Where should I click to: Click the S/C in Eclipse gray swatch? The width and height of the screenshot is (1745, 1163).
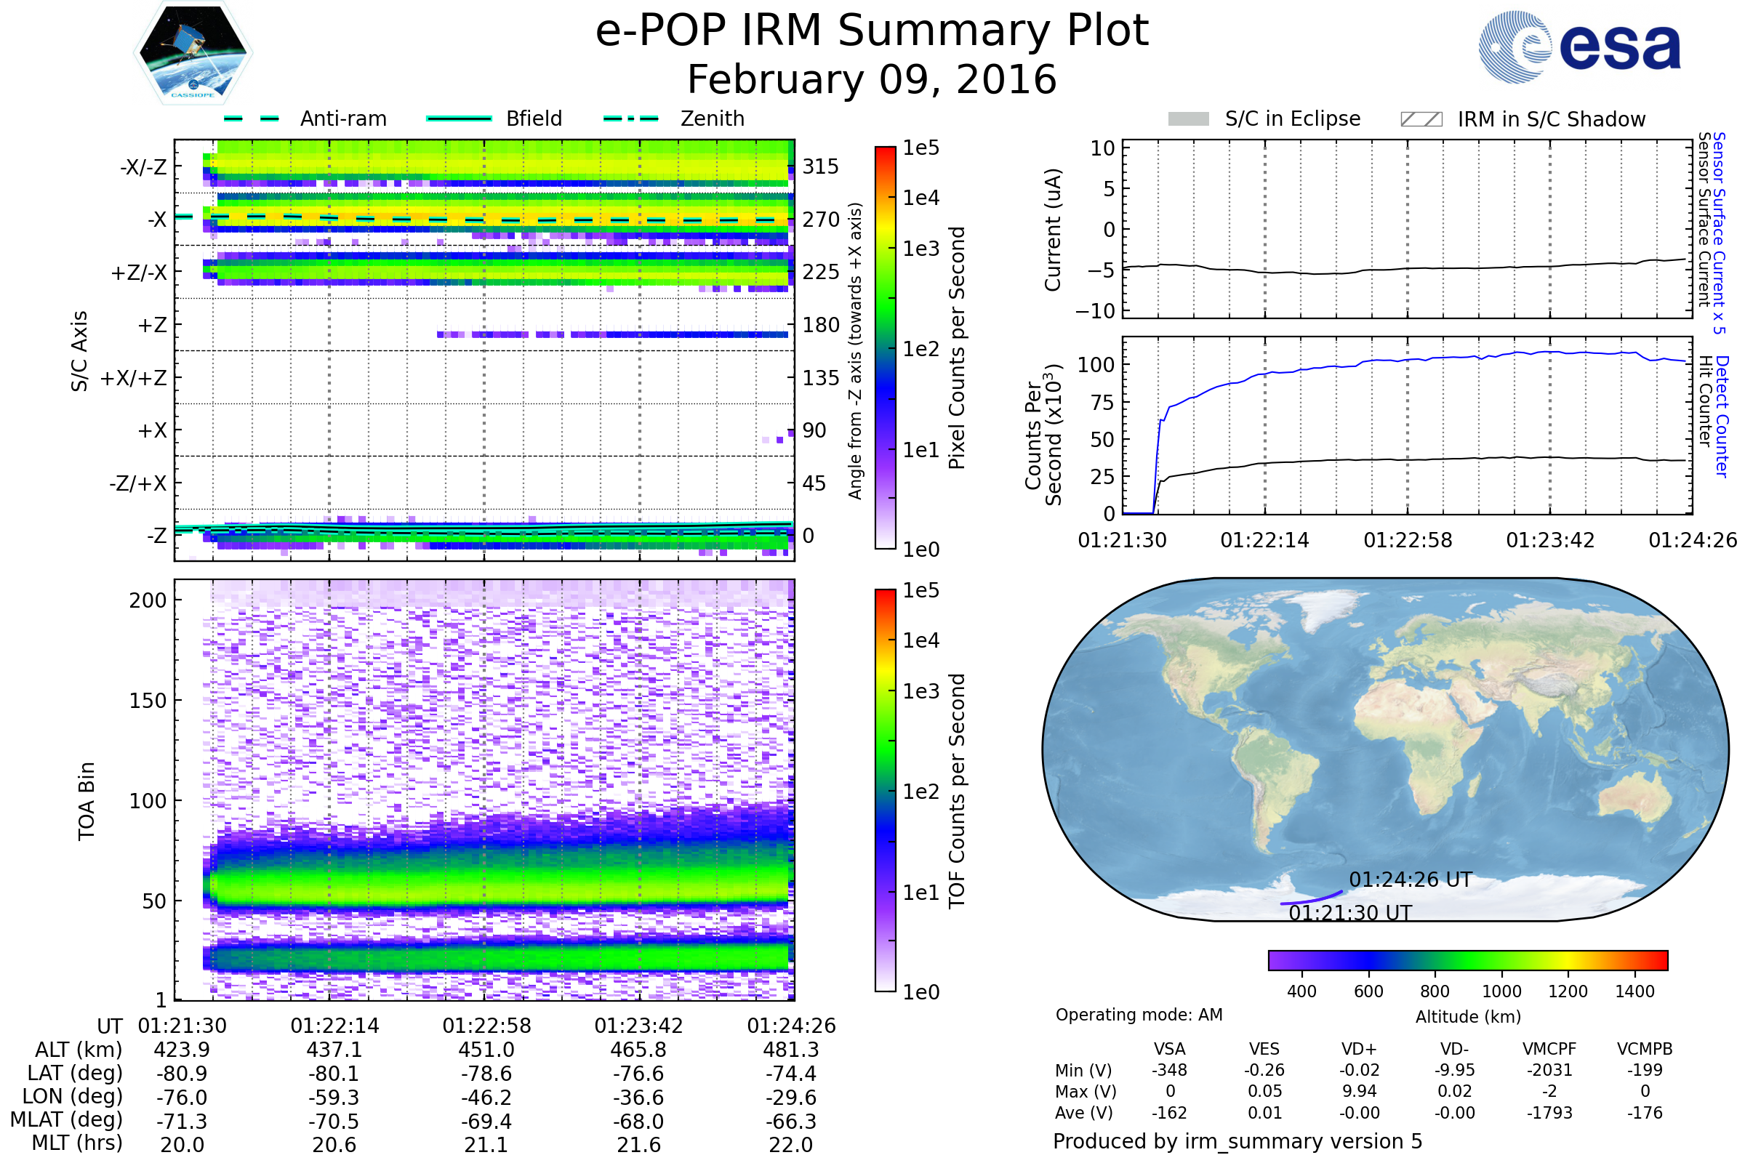tap(1188, 119)
